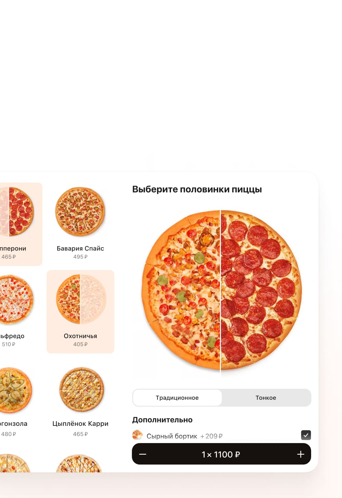The height and width of the screenshot is (498, 342).
Task: Click the Сырный бортик +209 ₽ label
Action: pyautogui.click(x=185, y=436)
